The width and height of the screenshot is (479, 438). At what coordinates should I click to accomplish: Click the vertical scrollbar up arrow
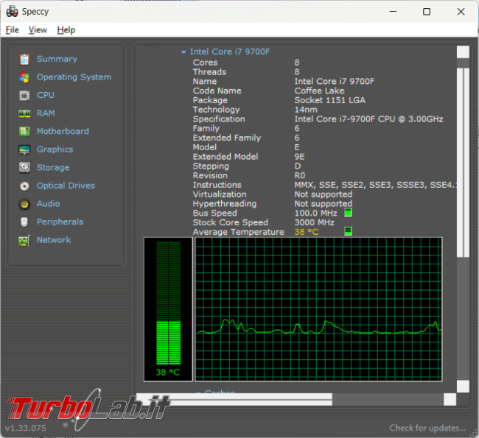[463, 52]
